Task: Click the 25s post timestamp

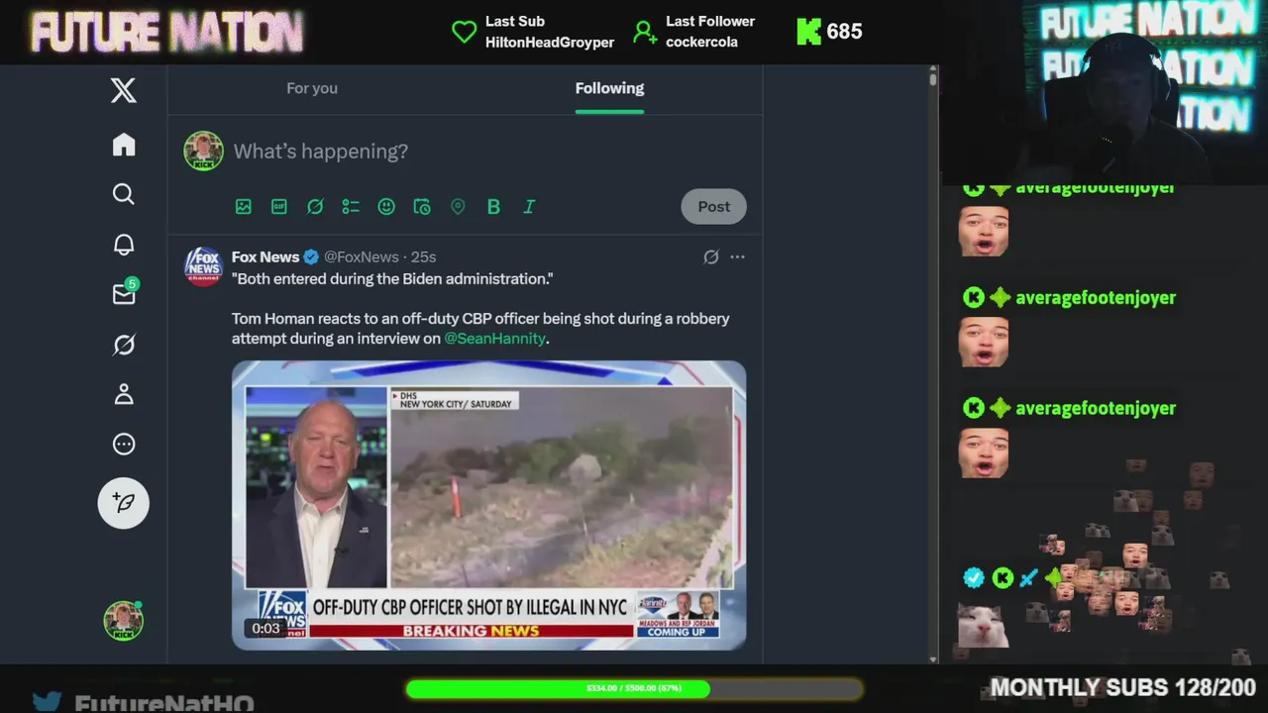Action: pos(424,256)
